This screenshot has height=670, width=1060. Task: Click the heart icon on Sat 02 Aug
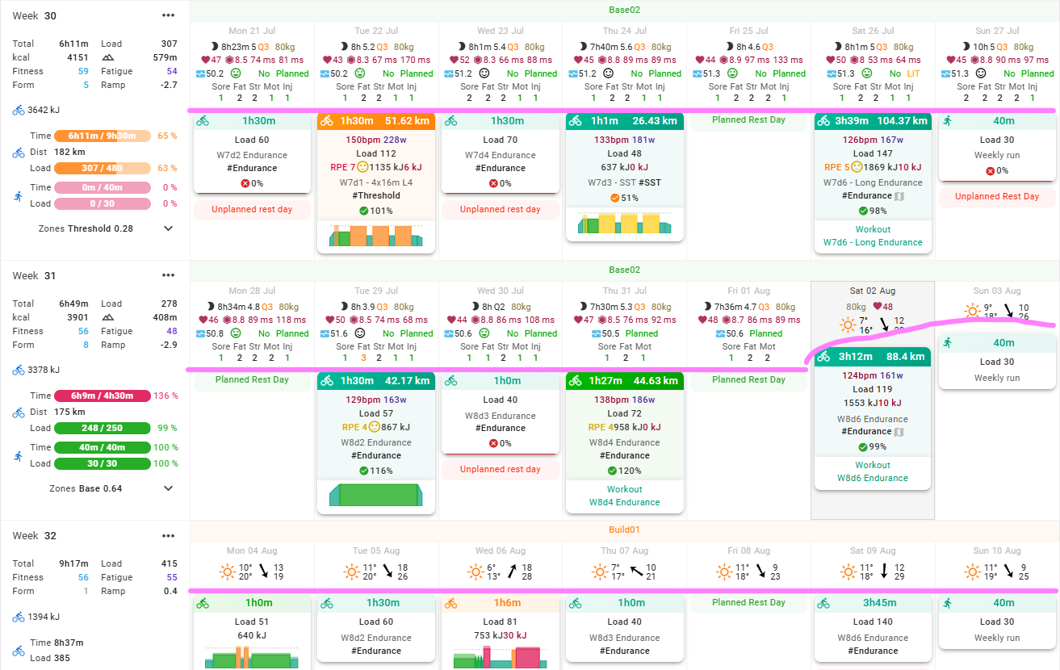(878, 307)
